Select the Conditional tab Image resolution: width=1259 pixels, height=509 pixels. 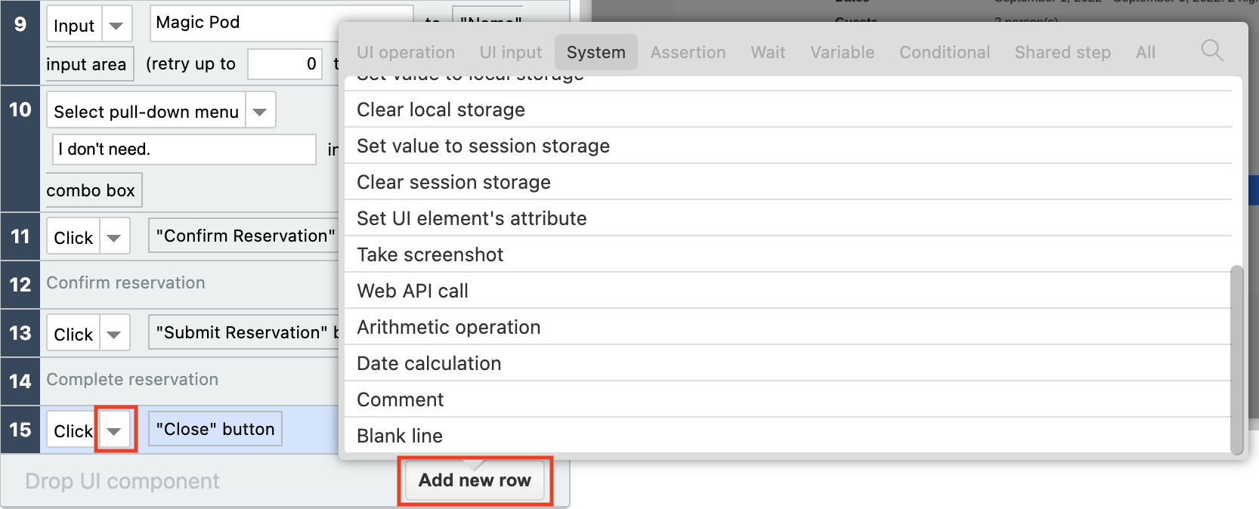pyautogui.click(x=945, y=52)
